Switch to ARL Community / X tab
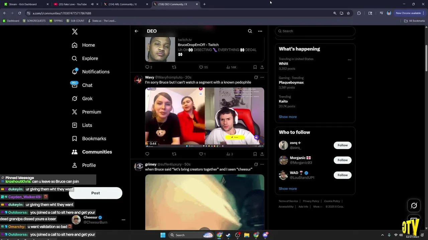This screenshot has height=240, width=428. coord(125,4)
